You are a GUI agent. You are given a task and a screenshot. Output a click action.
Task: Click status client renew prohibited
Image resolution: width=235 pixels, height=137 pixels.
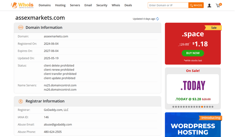tap(59, 70)
